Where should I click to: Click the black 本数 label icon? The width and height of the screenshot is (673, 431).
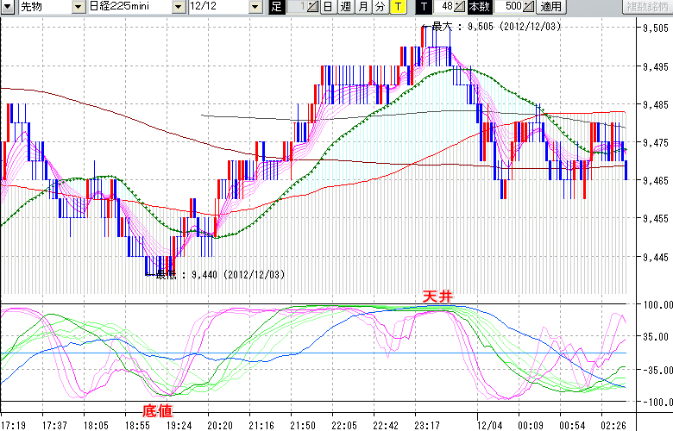point(481,7)
